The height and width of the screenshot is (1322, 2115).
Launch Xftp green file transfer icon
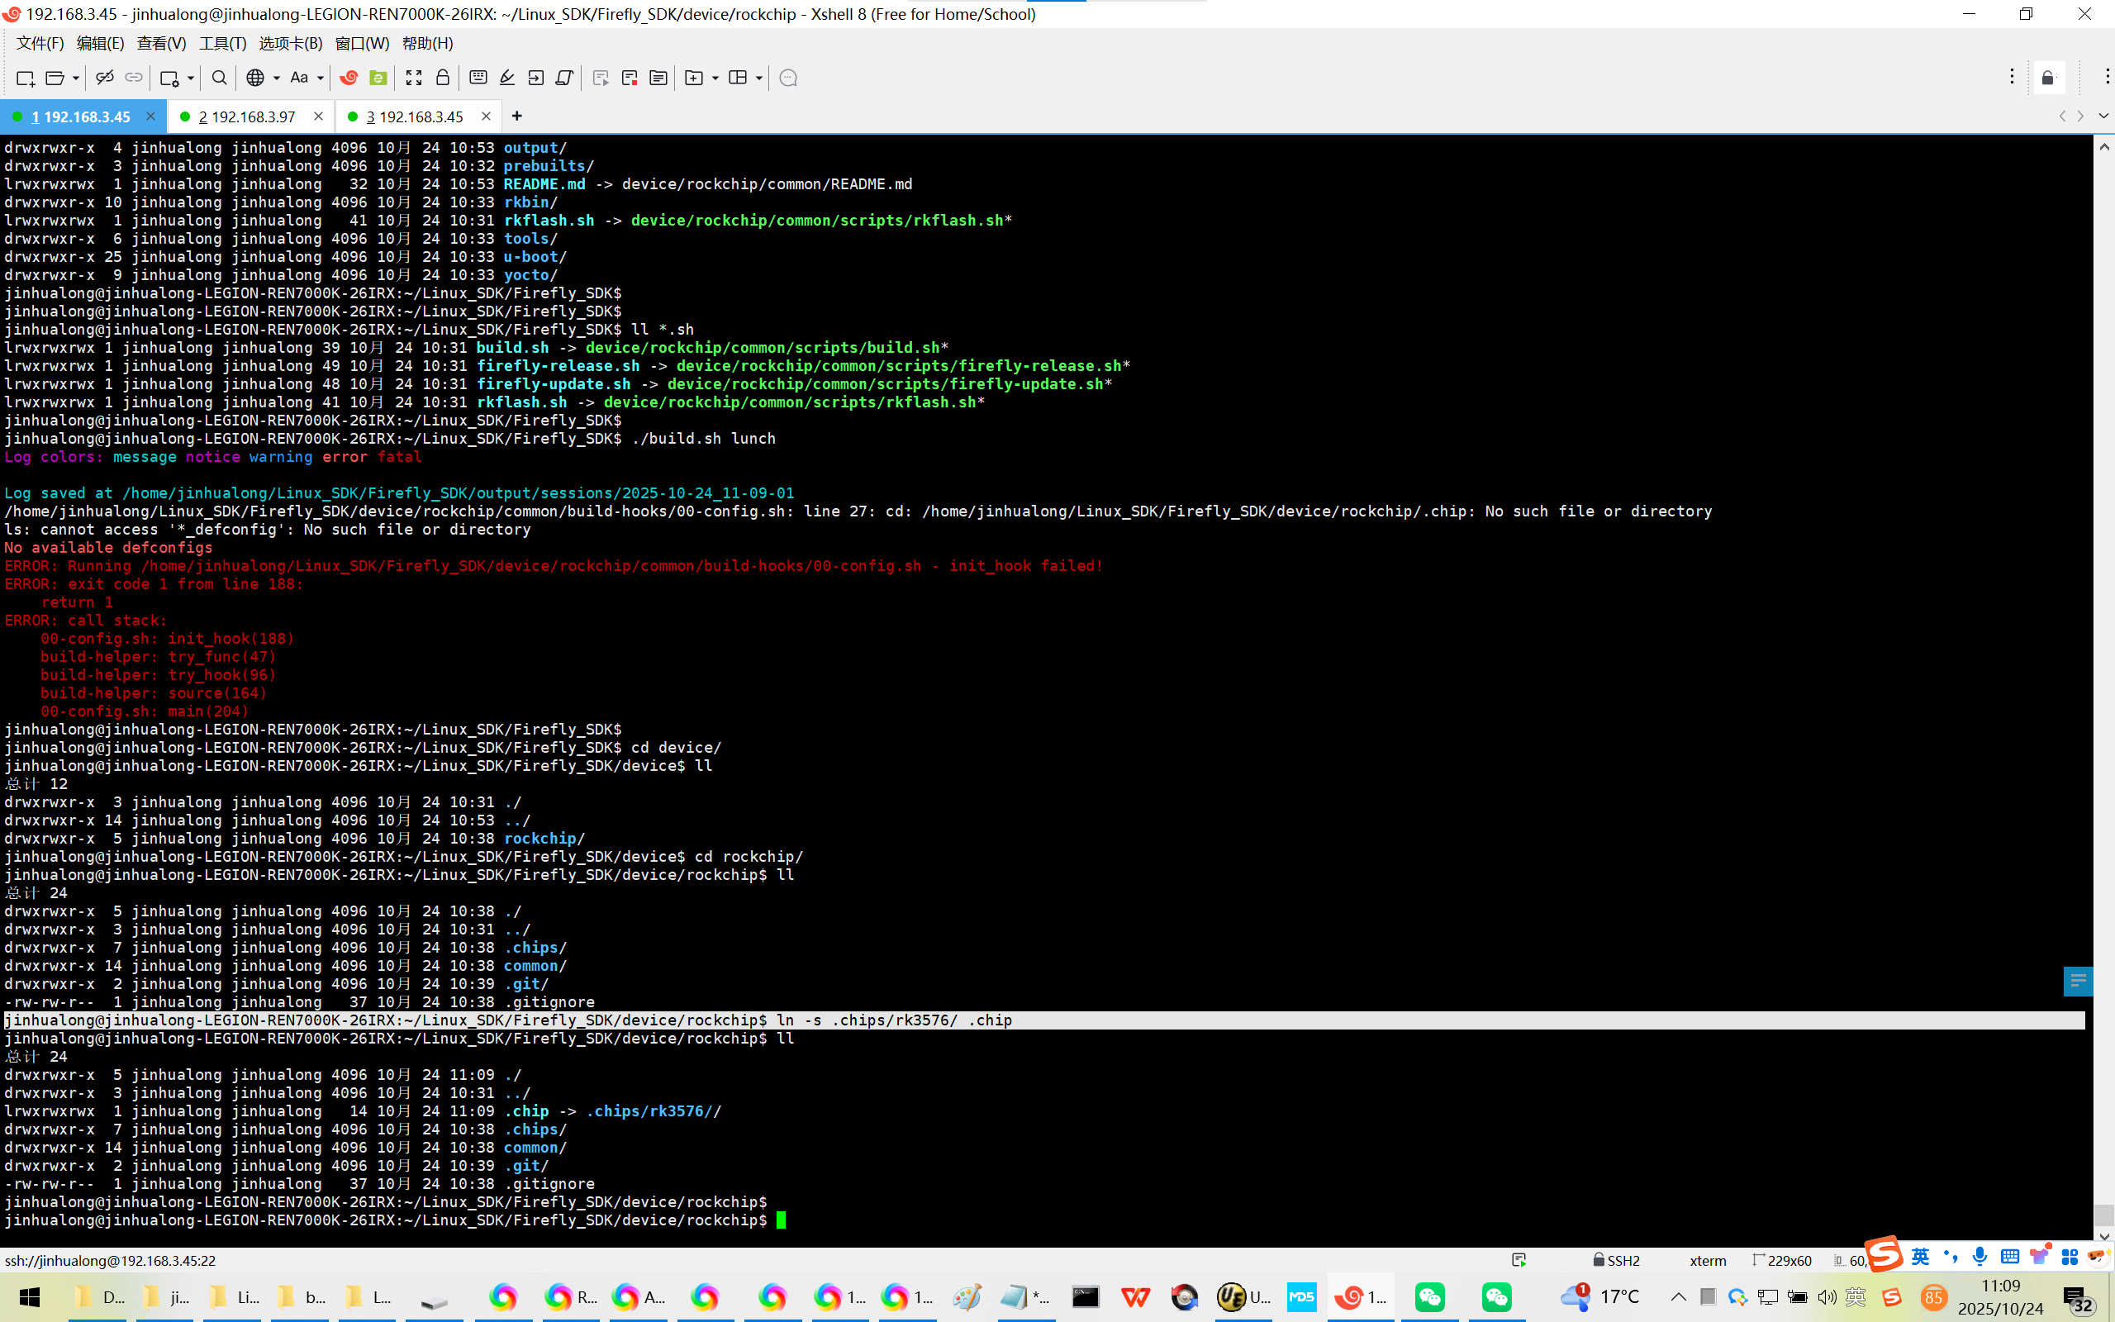pyautogui.click(x=378, y=78)
